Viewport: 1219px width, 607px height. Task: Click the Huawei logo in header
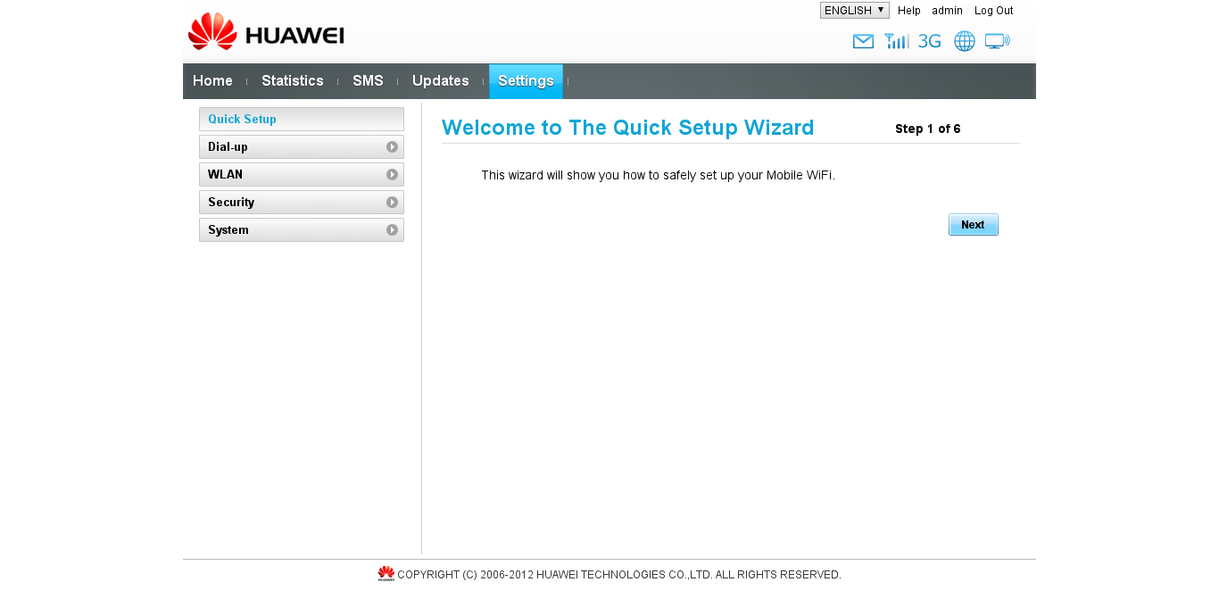click(266, 31)
